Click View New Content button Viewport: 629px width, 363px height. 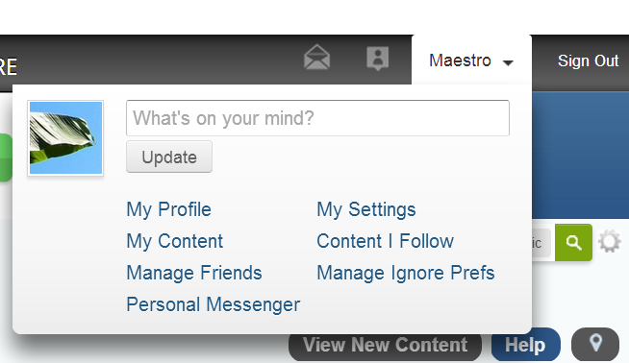coord(385,345)
